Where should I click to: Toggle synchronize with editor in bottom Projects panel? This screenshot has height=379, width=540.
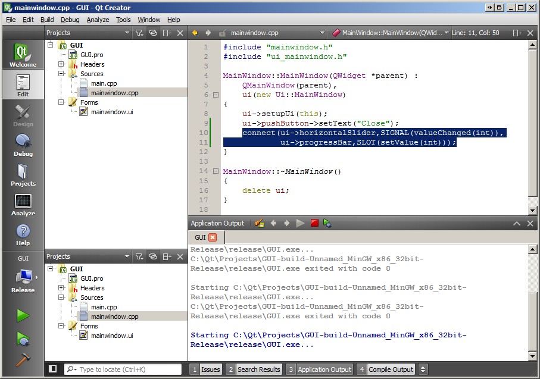153,256
